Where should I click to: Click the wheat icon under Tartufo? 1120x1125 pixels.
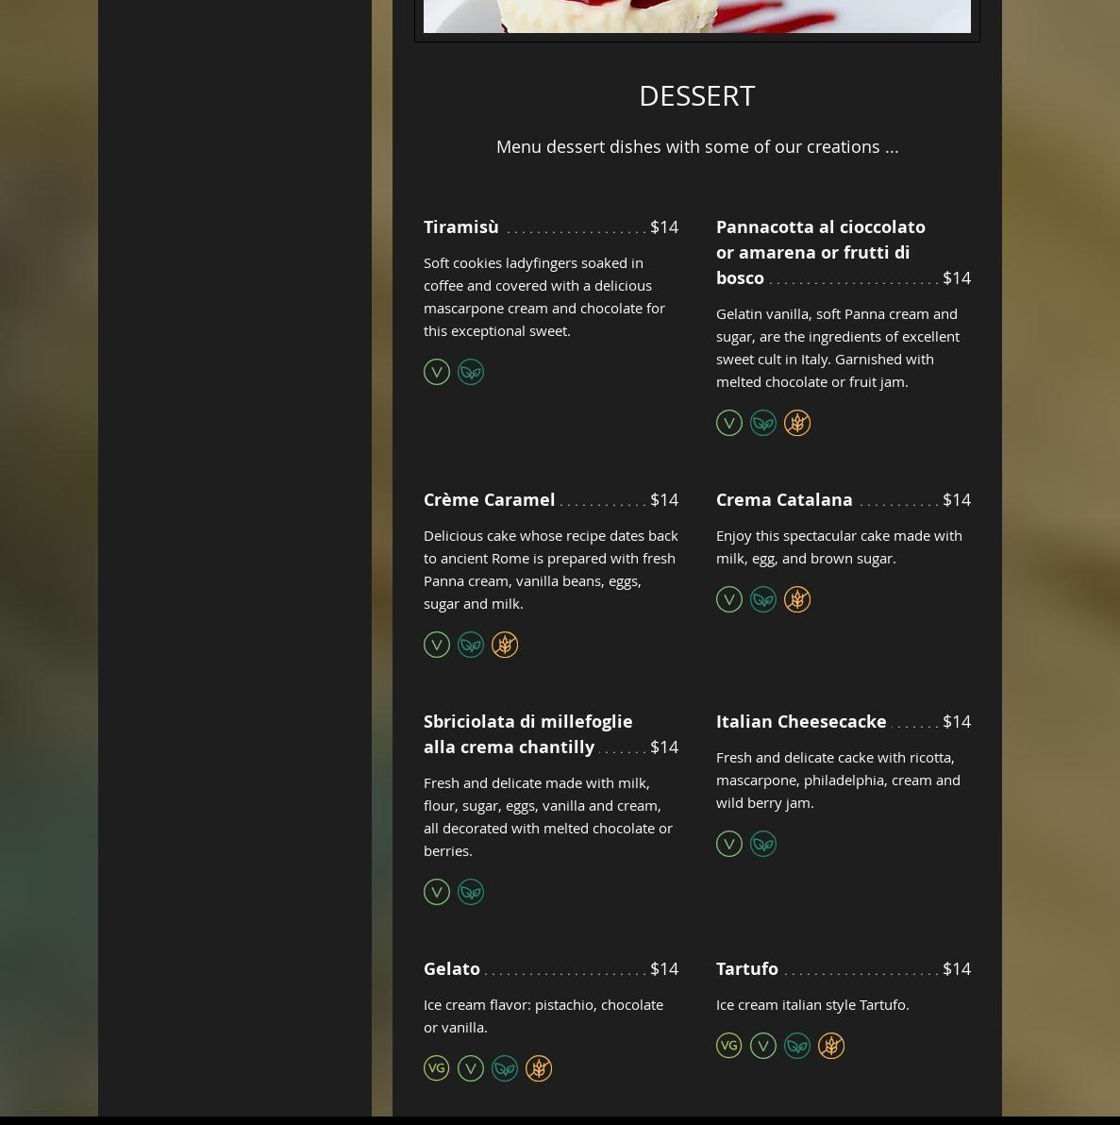click(831, 1046)
